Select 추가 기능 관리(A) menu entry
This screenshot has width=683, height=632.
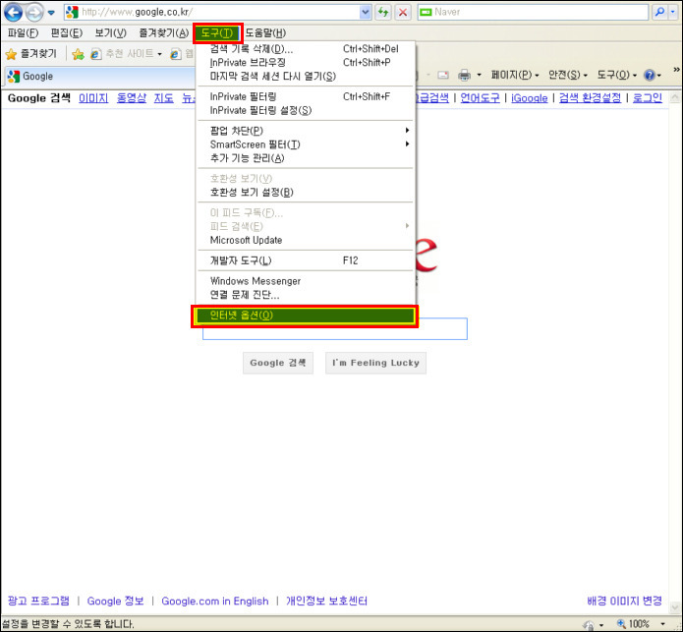[305, 158]
